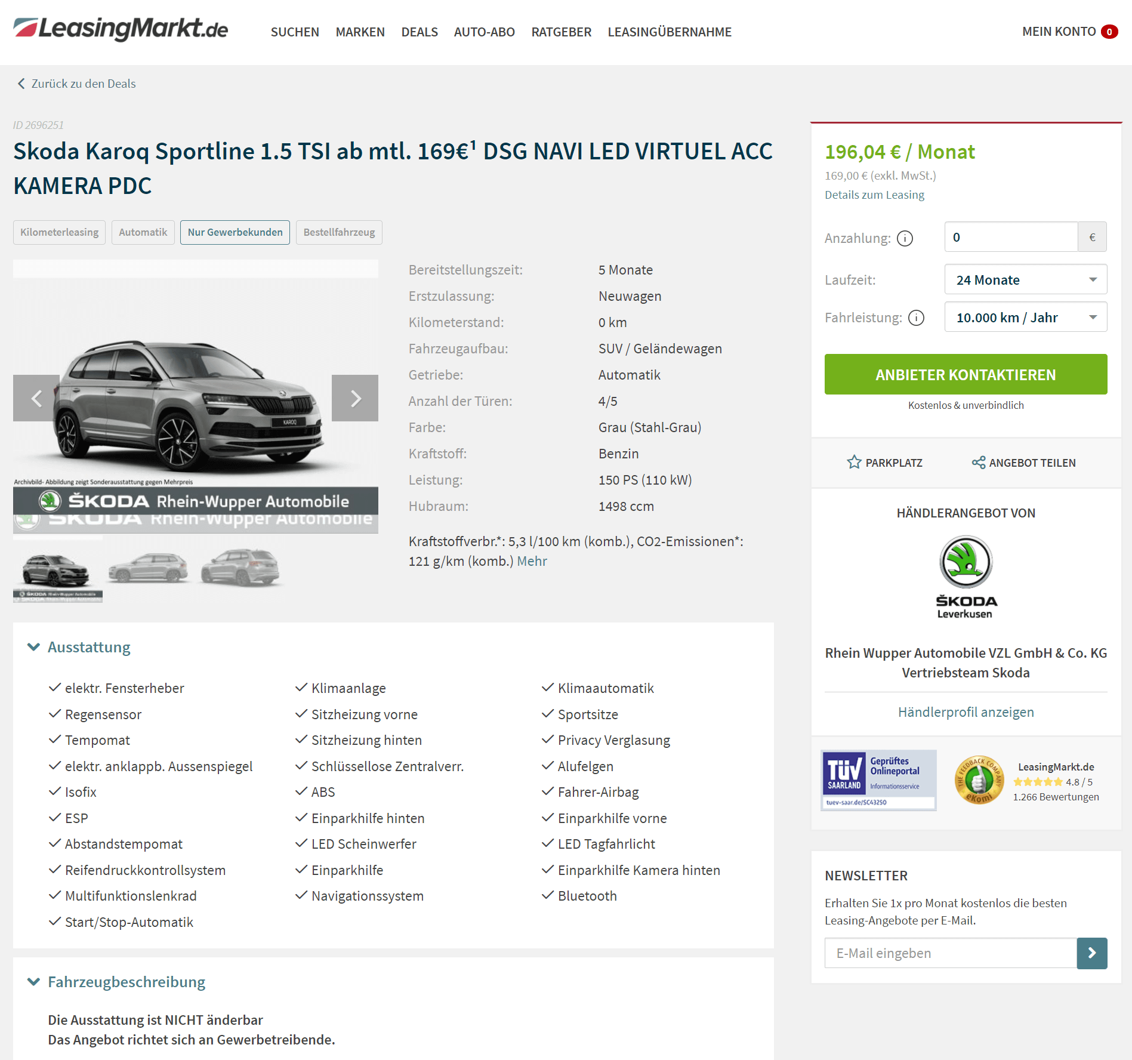Collapse the Ausstattung section
Image resolution: width=1132 pixels, height=1060 pixels.
point(79,647)
